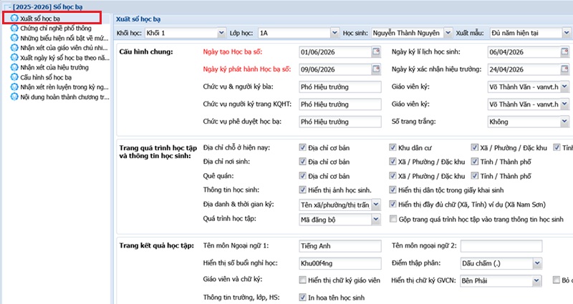Click the globe icon beside Cấu hình sổ học bạ

pyautogui.click(x=14, y=77)
